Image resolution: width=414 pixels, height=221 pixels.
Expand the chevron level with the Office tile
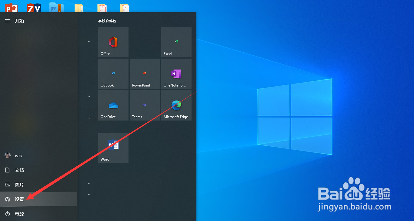point(89,42)
